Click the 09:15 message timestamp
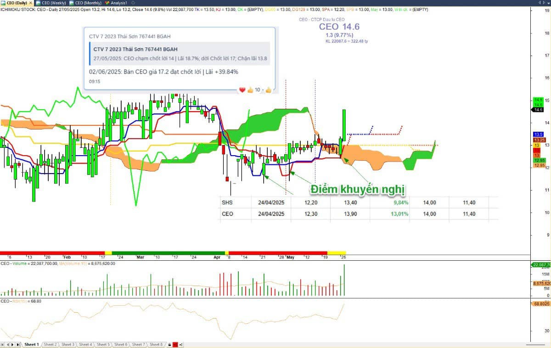 pos(95,81)
